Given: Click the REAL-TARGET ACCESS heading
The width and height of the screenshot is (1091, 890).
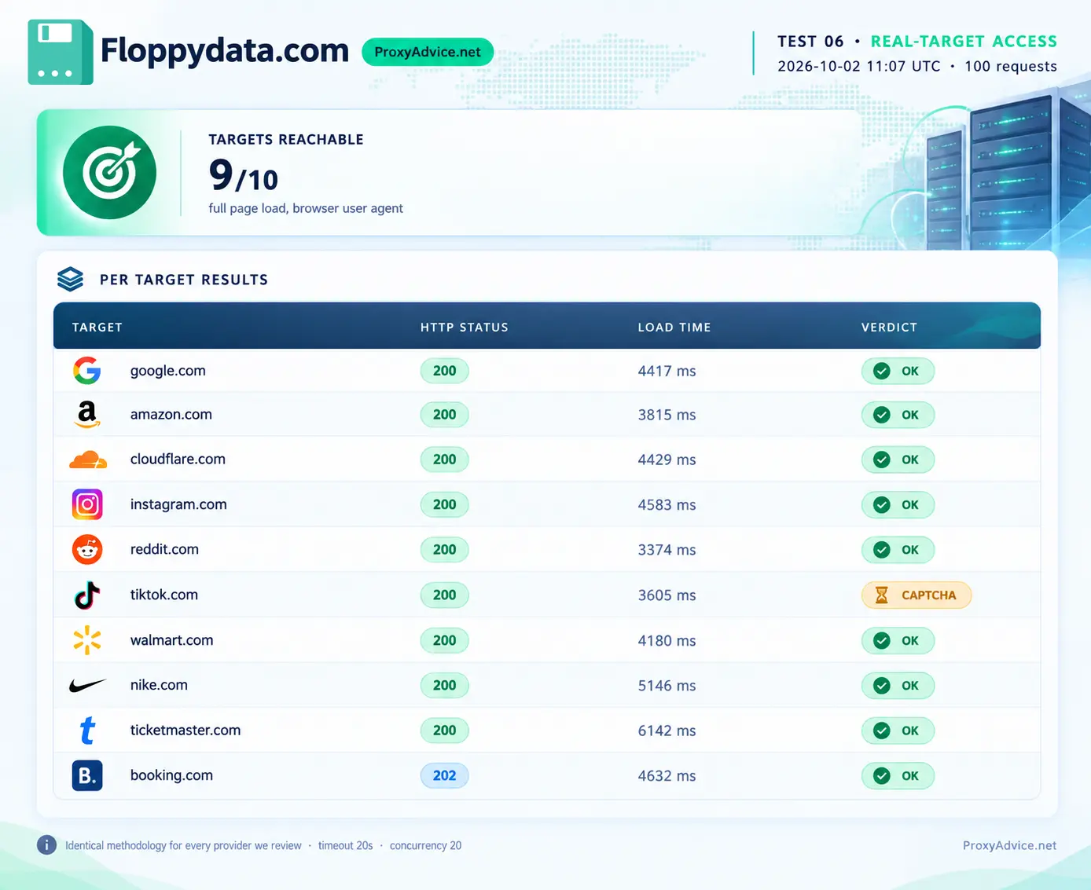Looking at the screenshot, I should 964,41.
